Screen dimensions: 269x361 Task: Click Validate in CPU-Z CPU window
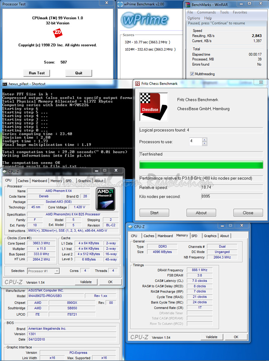coord(86,282)
